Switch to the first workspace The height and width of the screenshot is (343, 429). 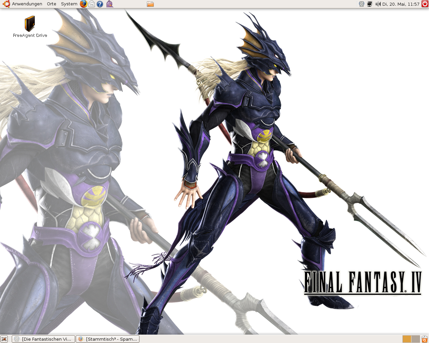click(x=407, y=339)
